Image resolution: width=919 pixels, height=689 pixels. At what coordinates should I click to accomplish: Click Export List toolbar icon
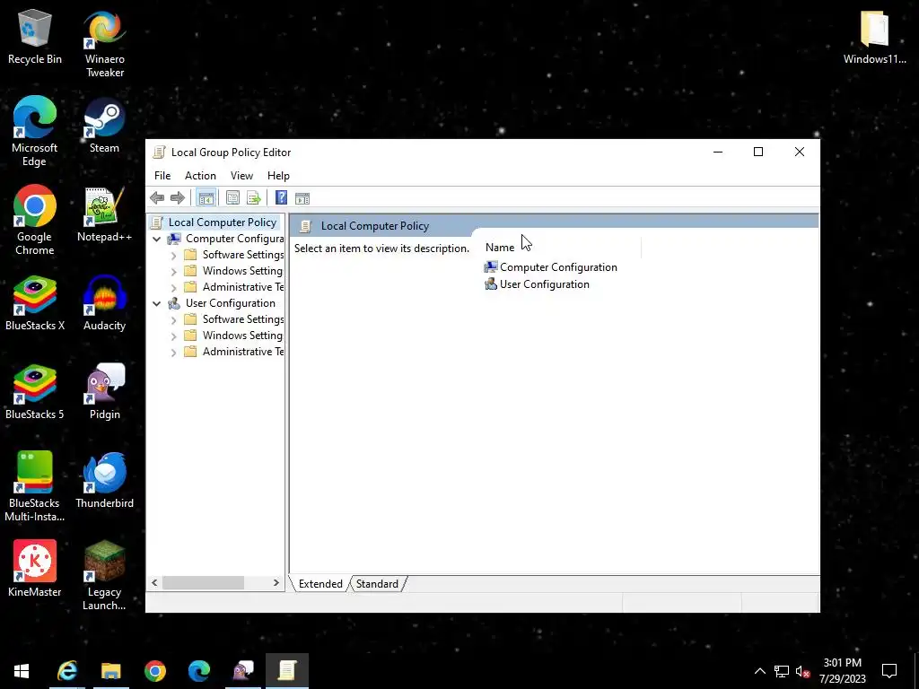[254, 198]
